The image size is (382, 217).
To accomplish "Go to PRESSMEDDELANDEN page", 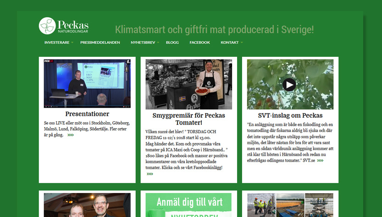I will pyautogui.click(x=100, y=43).
